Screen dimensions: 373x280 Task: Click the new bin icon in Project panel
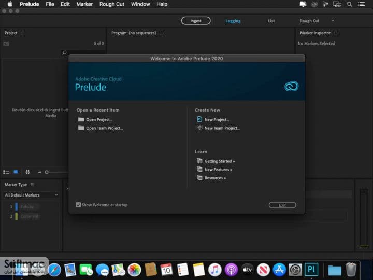6,44
